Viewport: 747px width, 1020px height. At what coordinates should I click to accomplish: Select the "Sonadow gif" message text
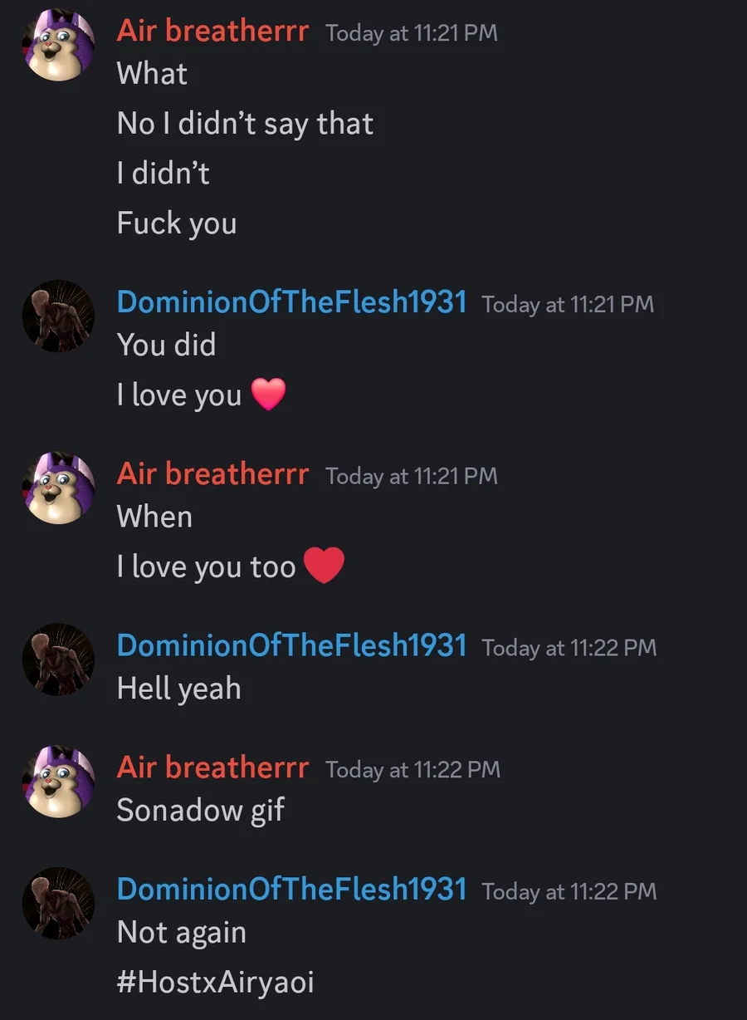tap(200, 810)
